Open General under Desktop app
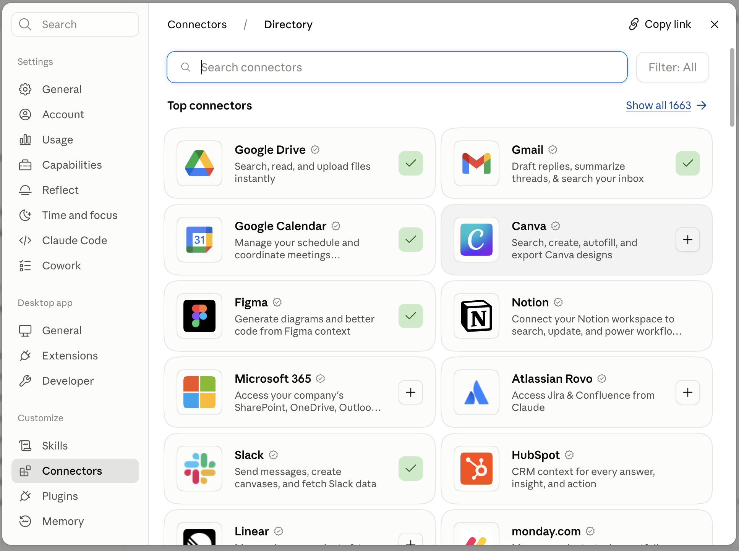 pyautogui.click(x=75, y=330)
